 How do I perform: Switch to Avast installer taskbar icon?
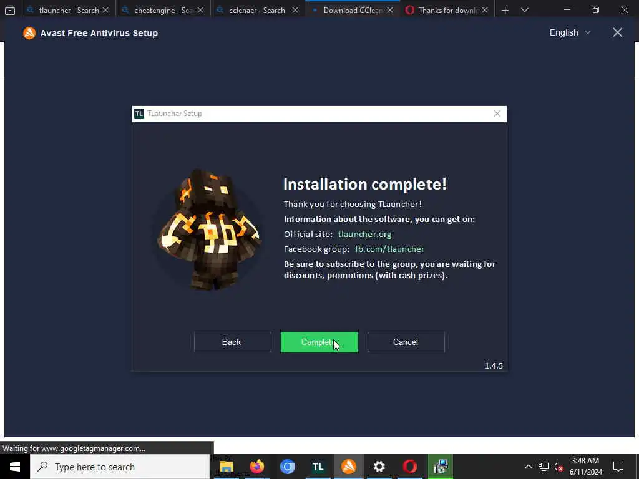[348, 467]
